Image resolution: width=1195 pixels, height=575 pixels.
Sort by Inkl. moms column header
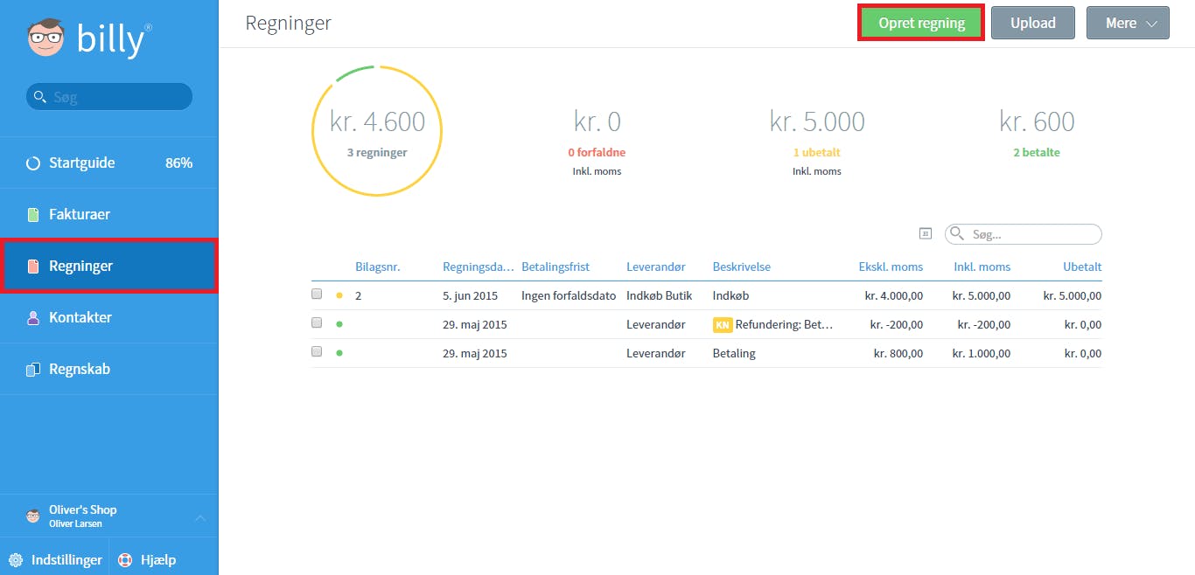tap(982, 267)
